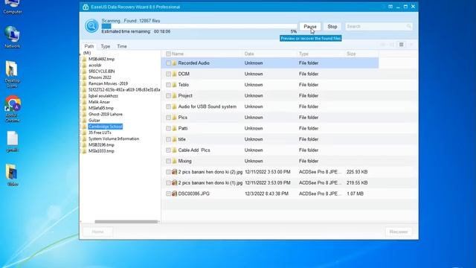Select acroldr in folder tree

94,65
